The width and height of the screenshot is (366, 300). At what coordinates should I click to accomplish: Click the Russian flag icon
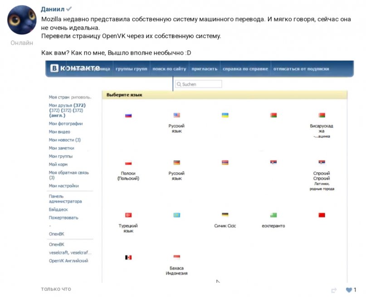coord(128,116)
